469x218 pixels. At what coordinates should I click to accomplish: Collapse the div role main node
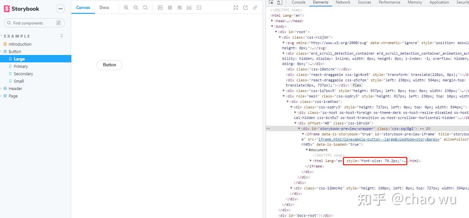284,96
